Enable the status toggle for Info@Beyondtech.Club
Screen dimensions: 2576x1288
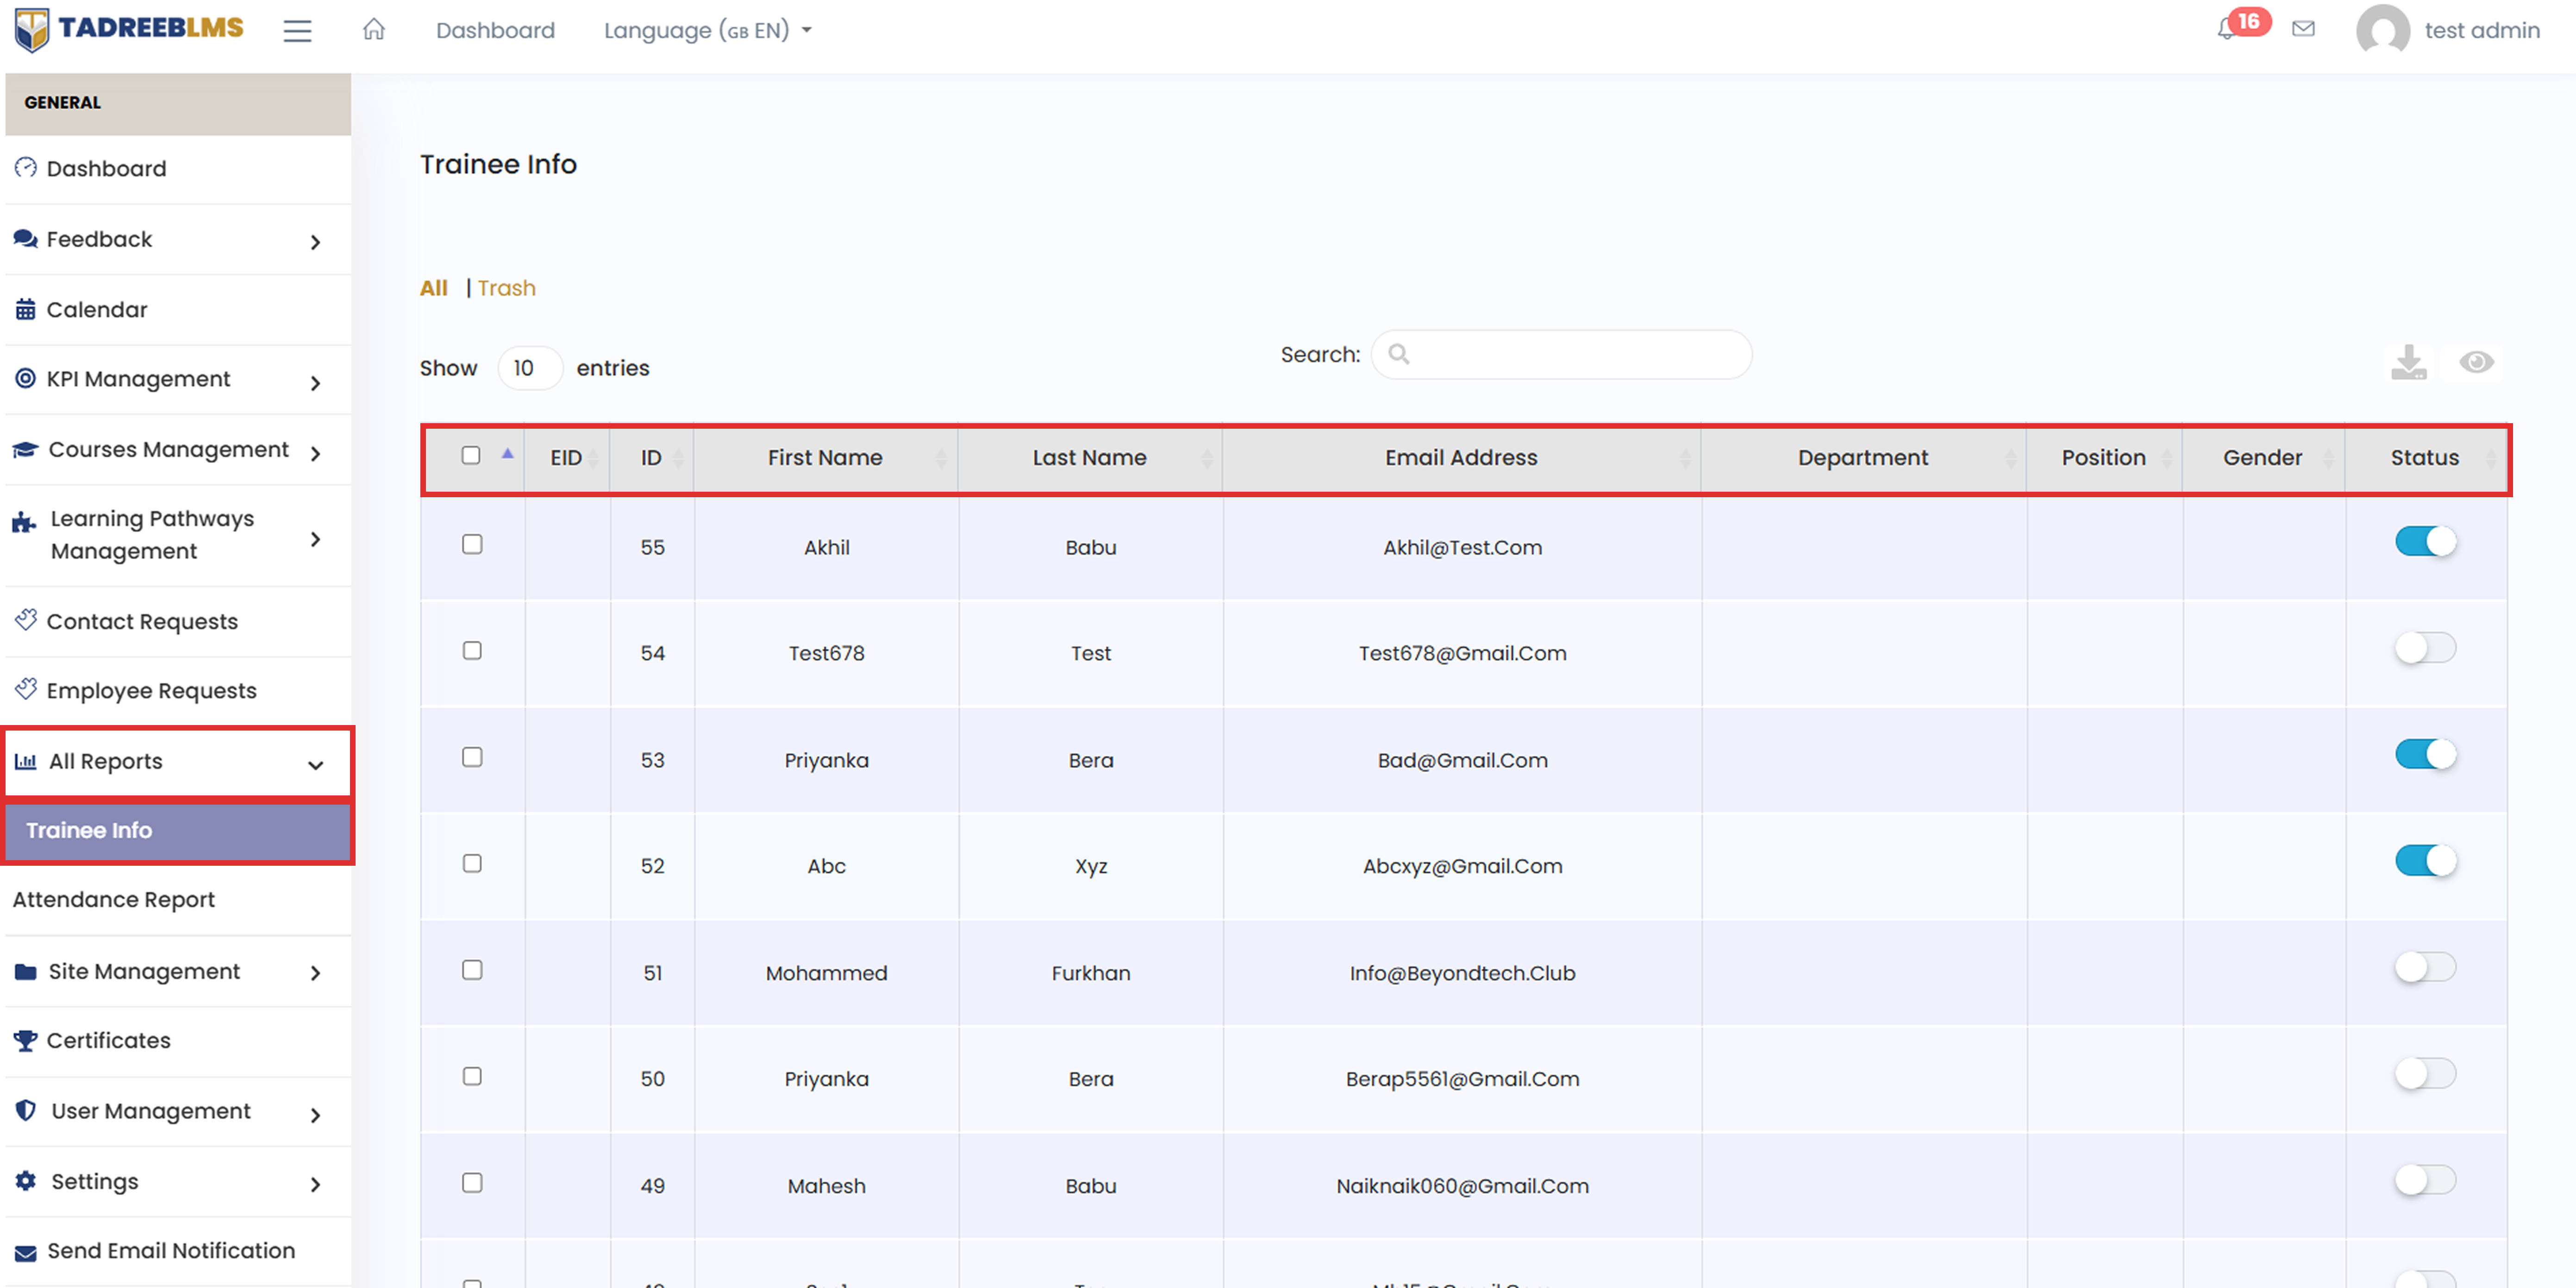click(x=2425, y=967)
